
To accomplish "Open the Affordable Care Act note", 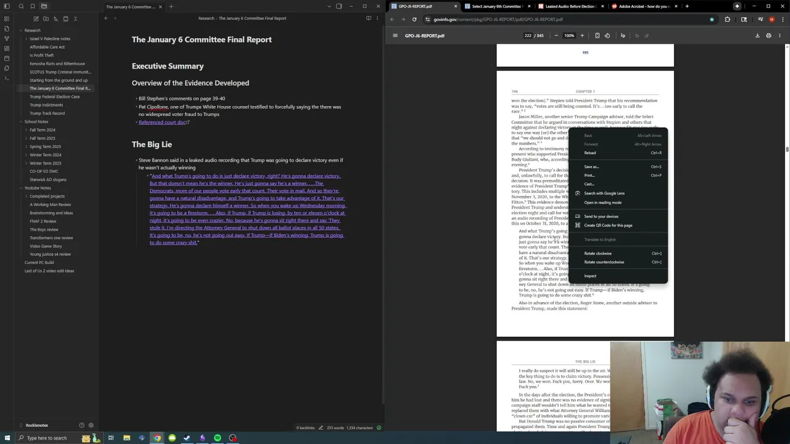I will tap(47, 47).
